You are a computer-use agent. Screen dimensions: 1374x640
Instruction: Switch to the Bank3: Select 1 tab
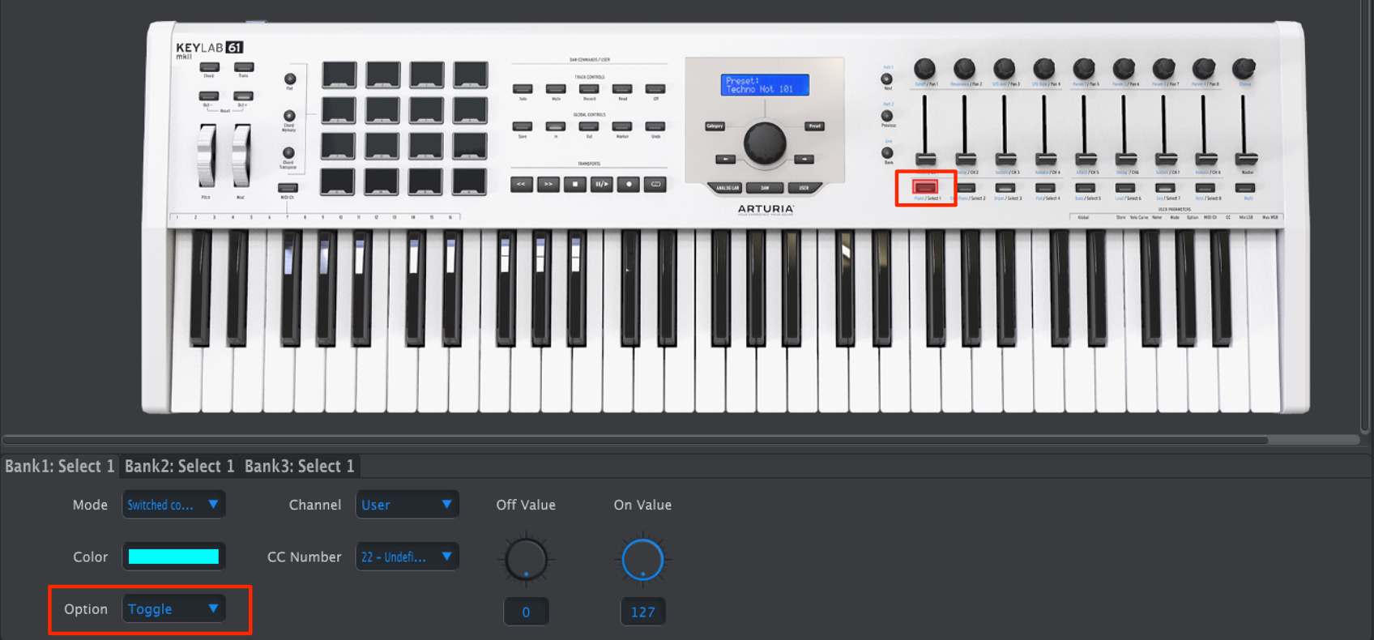(x=300, y=466)
